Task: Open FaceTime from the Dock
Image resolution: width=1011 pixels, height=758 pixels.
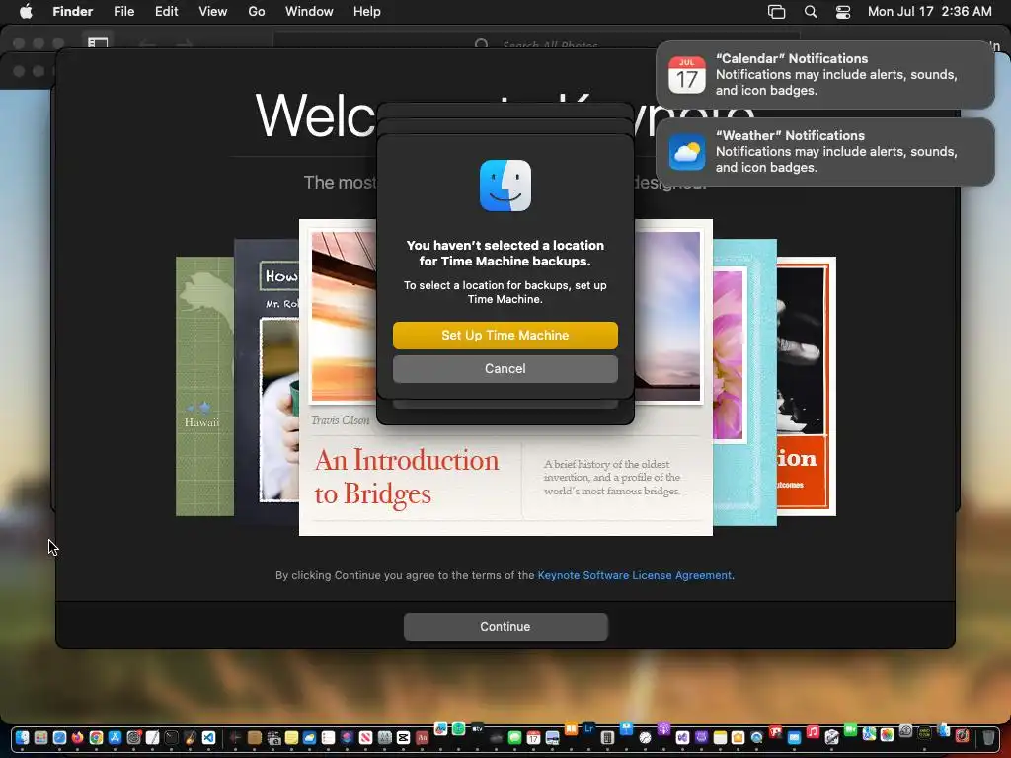Action: [x=850, y=729]
